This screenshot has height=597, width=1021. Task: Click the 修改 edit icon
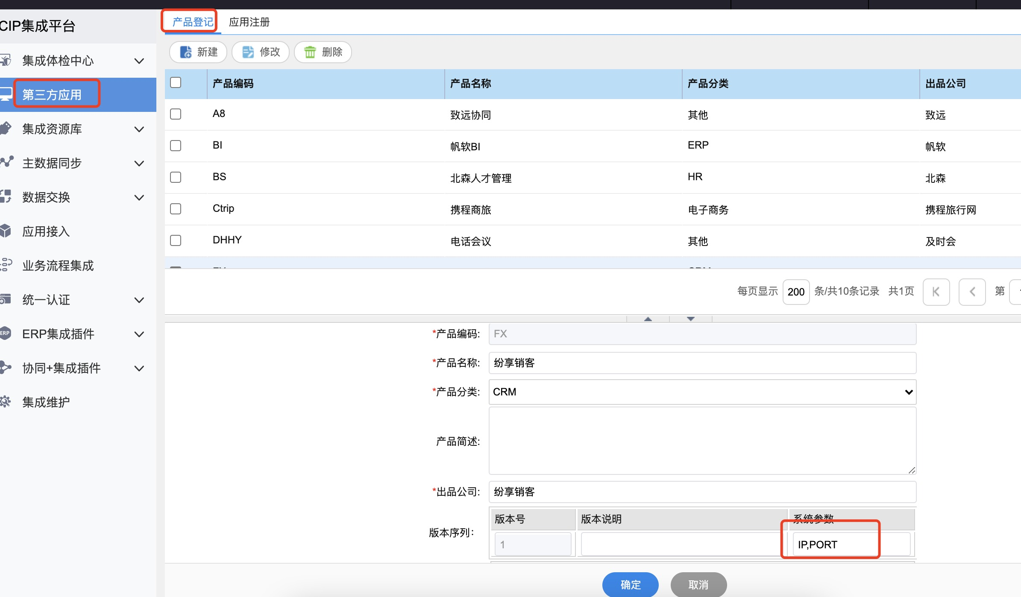click(x=248, y=52)
